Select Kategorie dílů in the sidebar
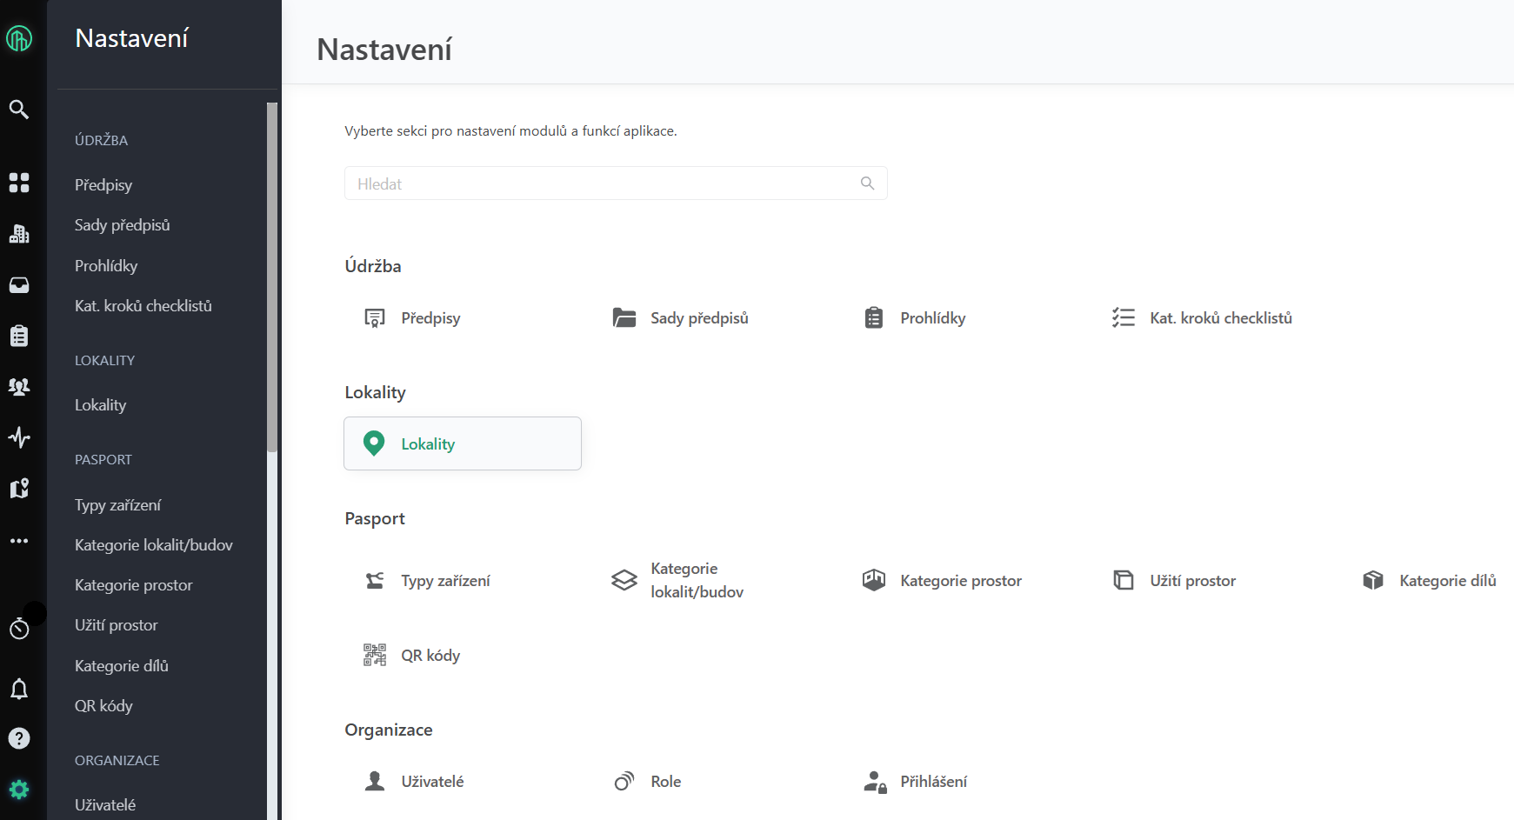The width and height of the screenshot is (1514, 820). [x=122, y=666]
